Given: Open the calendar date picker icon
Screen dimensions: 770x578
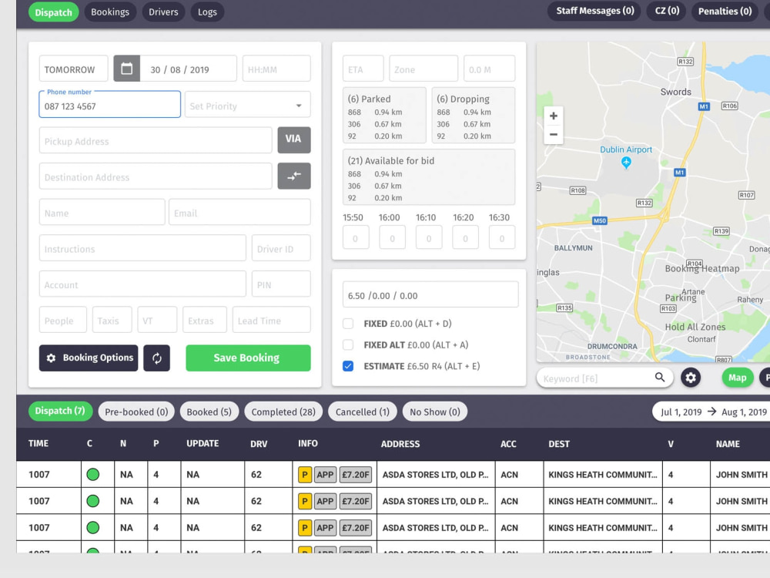Looking at the screenshot, I should (x=127, y=69).
